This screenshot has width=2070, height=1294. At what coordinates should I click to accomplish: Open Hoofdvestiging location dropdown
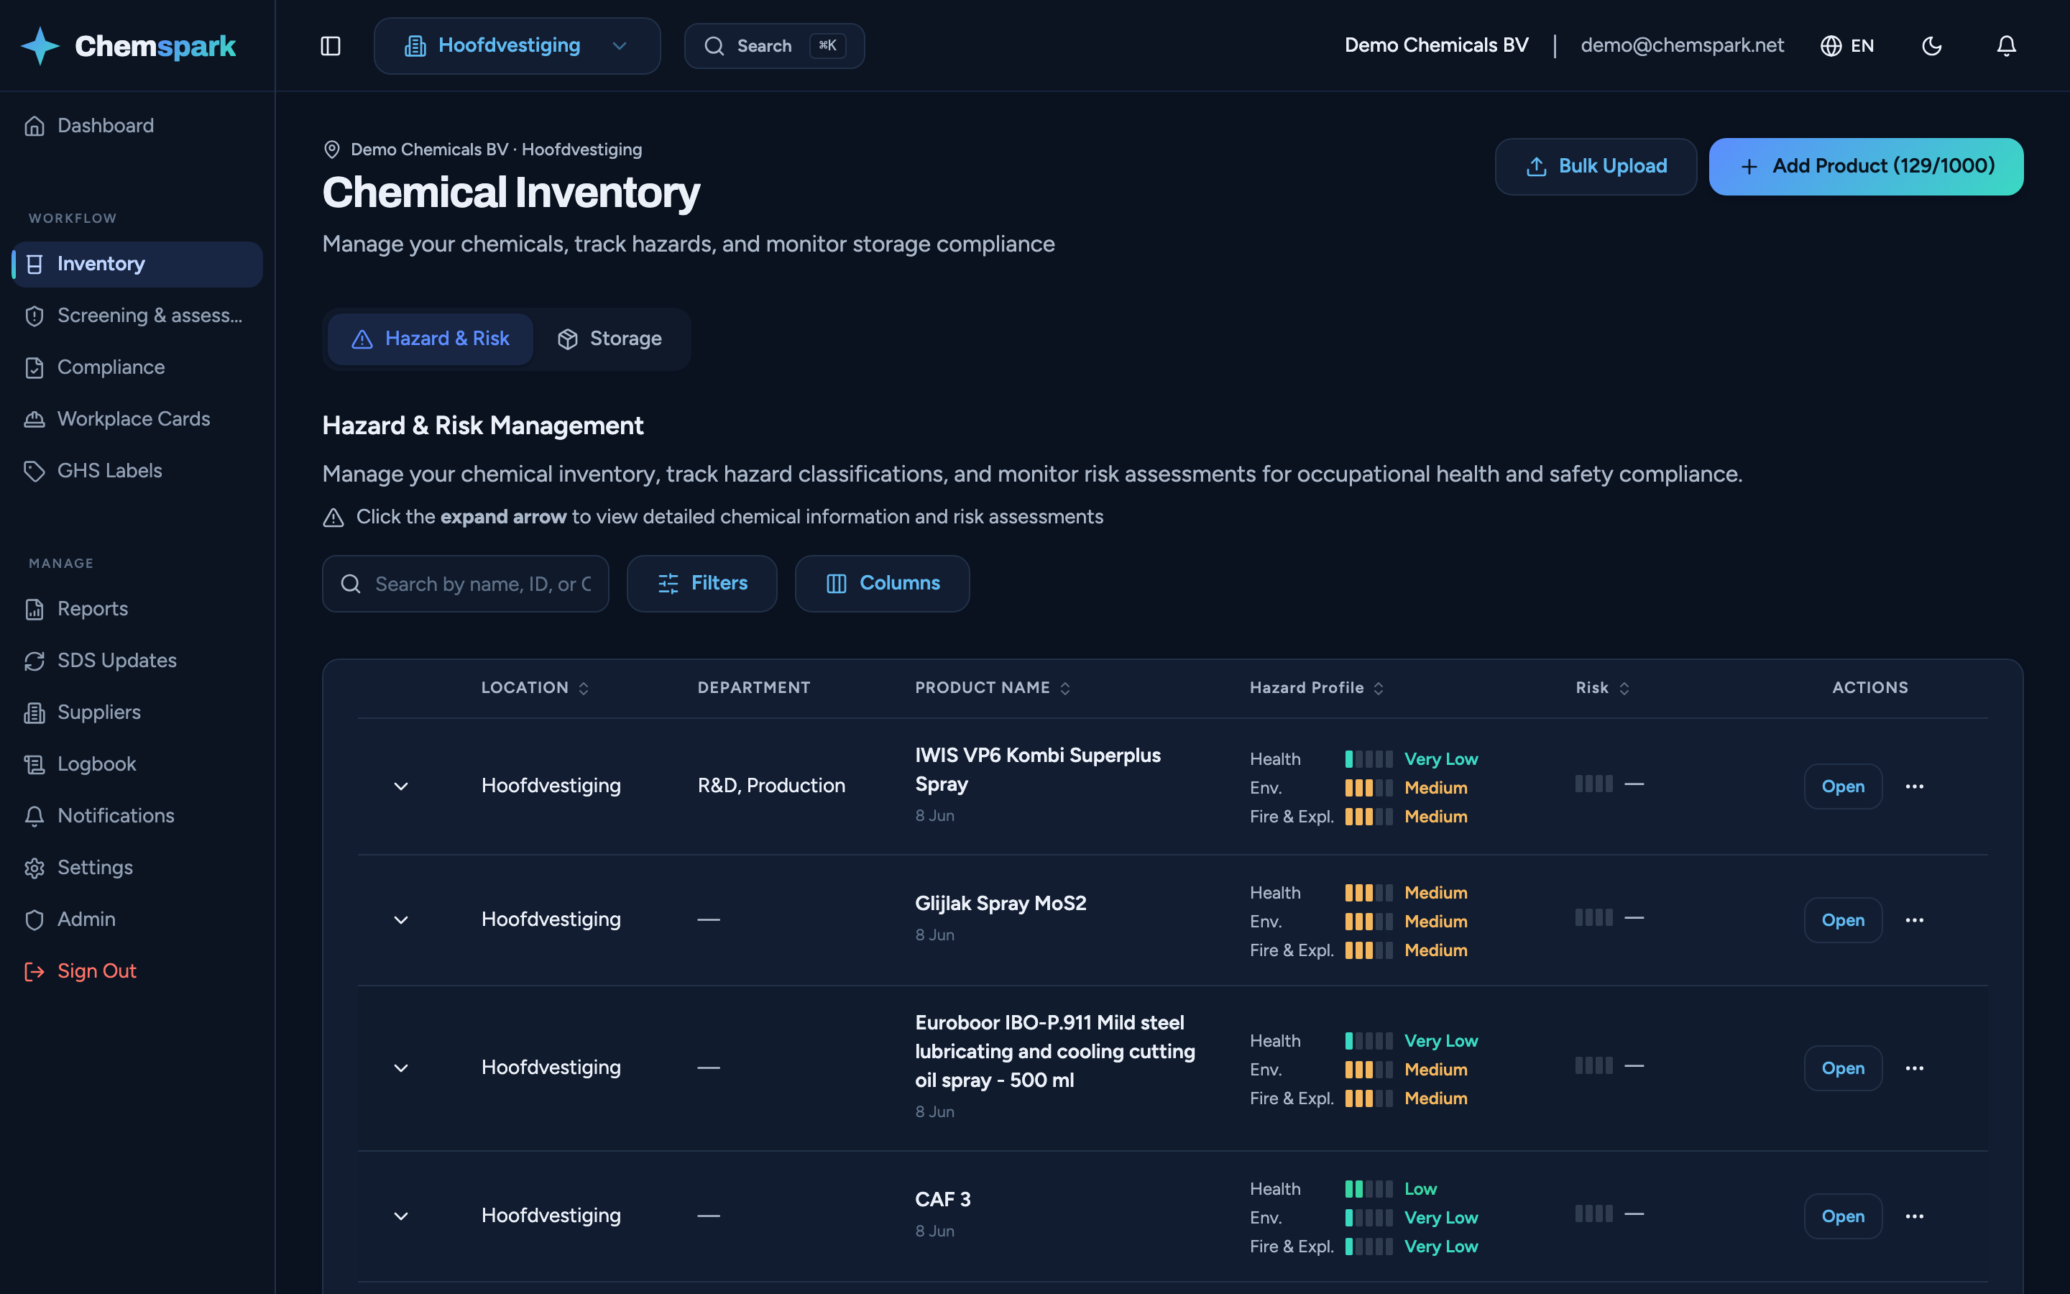tap(517, 45)
